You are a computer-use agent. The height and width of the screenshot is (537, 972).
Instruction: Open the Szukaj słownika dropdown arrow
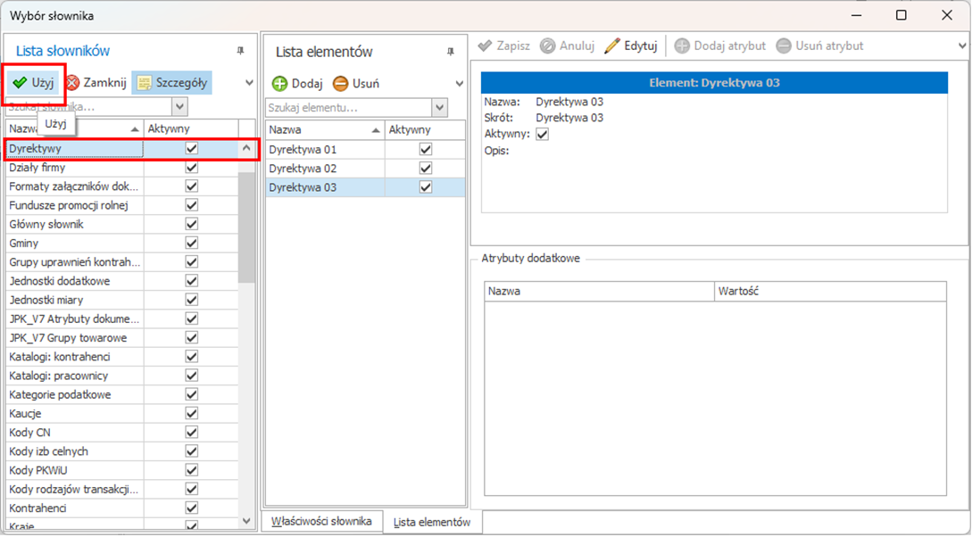(180, 107)
